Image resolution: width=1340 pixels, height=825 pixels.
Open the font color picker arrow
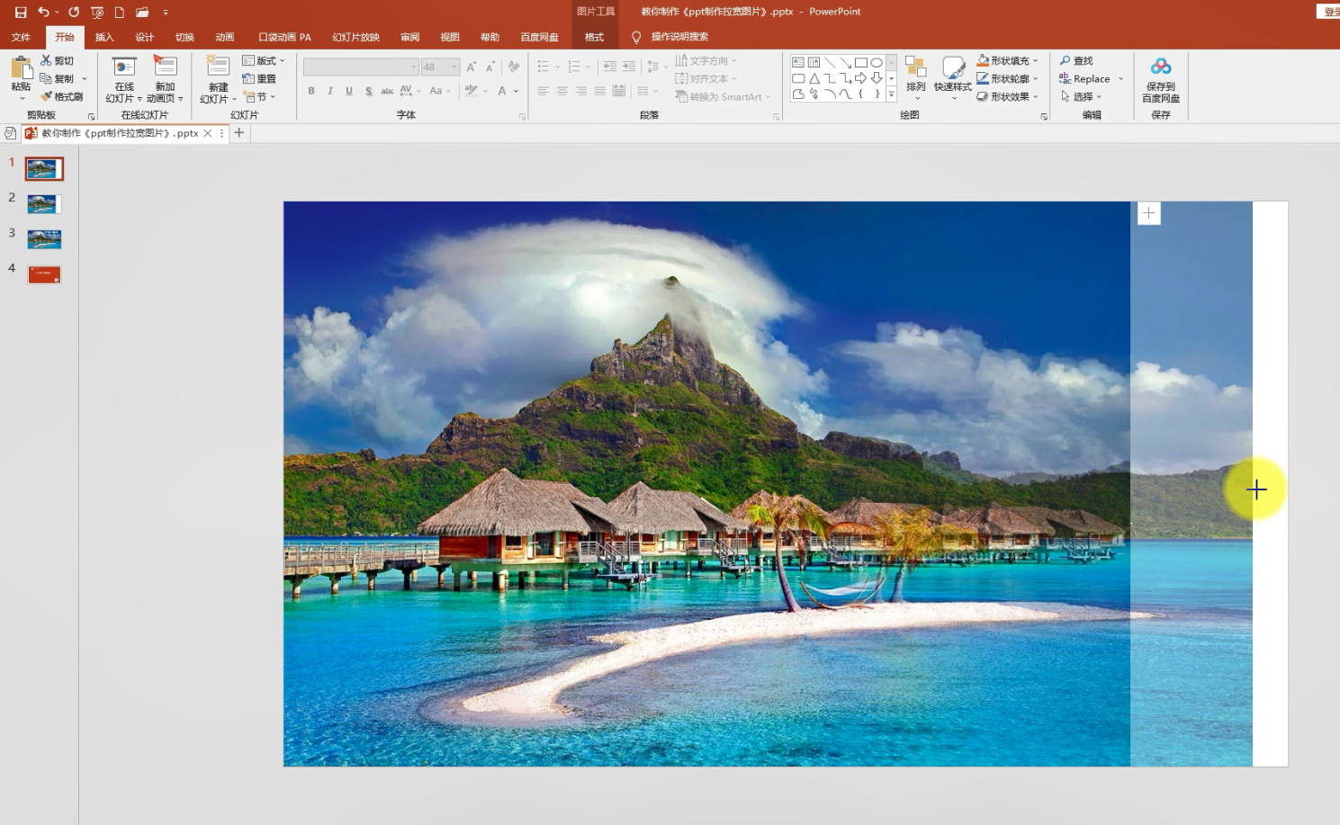(516, 91)
